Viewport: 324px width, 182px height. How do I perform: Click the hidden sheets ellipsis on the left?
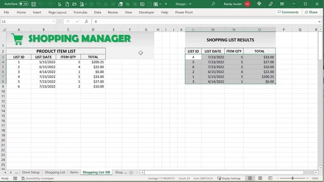[16, 172]
